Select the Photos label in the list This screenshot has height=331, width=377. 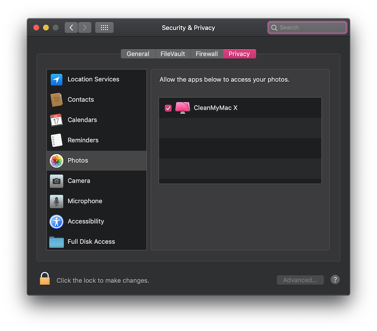point(78,161)
